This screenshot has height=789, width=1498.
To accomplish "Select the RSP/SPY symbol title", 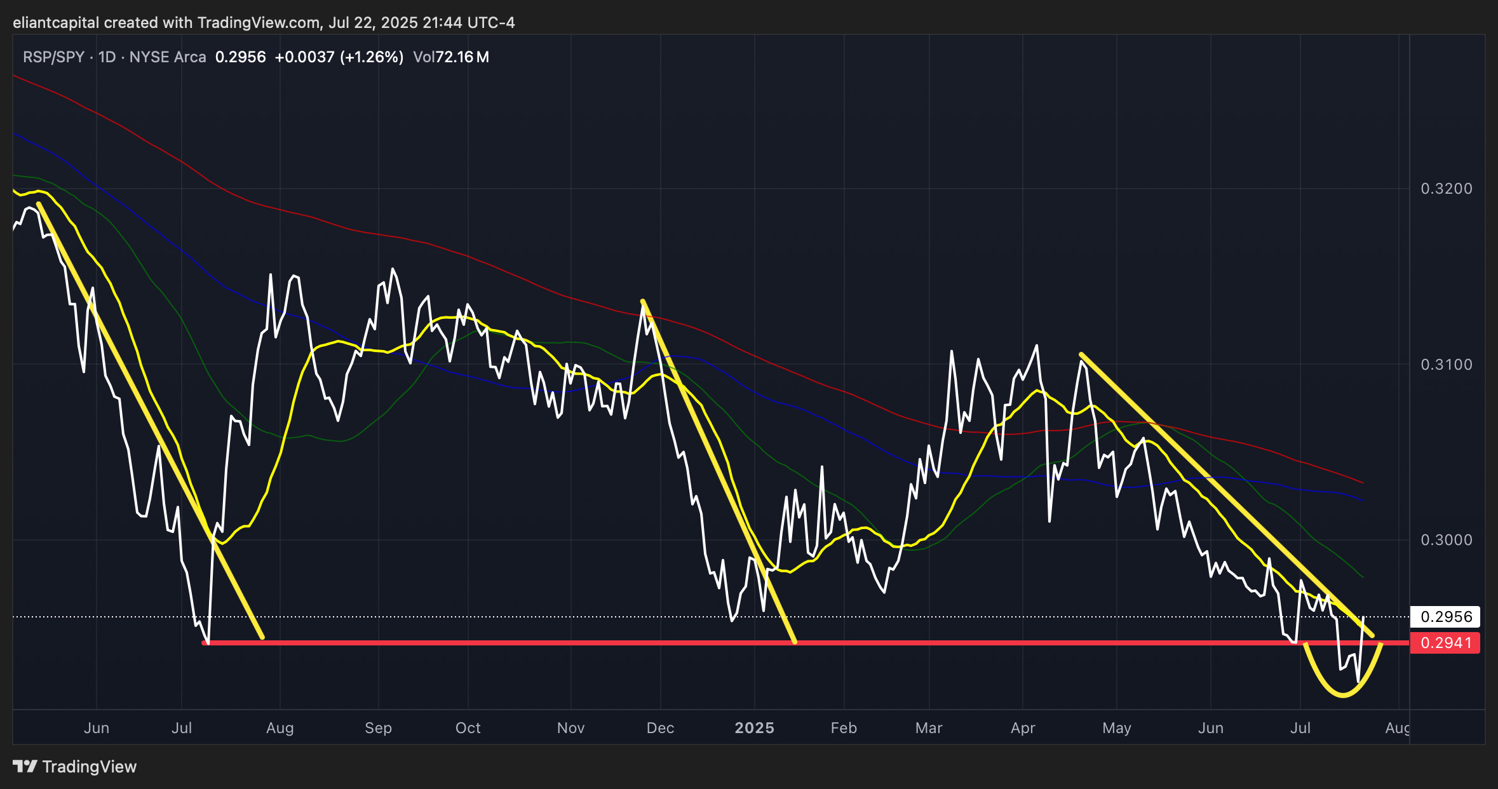I will 53,57.
